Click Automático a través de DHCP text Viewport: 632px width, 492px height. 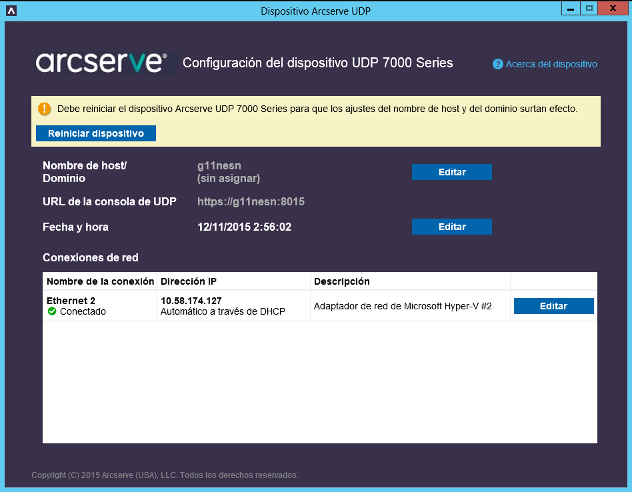[223, 311]
